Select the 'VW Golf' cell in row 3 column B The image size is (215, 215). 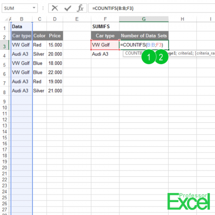coord(21,45)
